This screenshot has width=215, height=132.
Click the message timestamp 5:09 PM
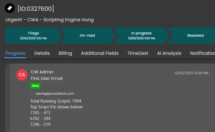click(x=191, y=73)
